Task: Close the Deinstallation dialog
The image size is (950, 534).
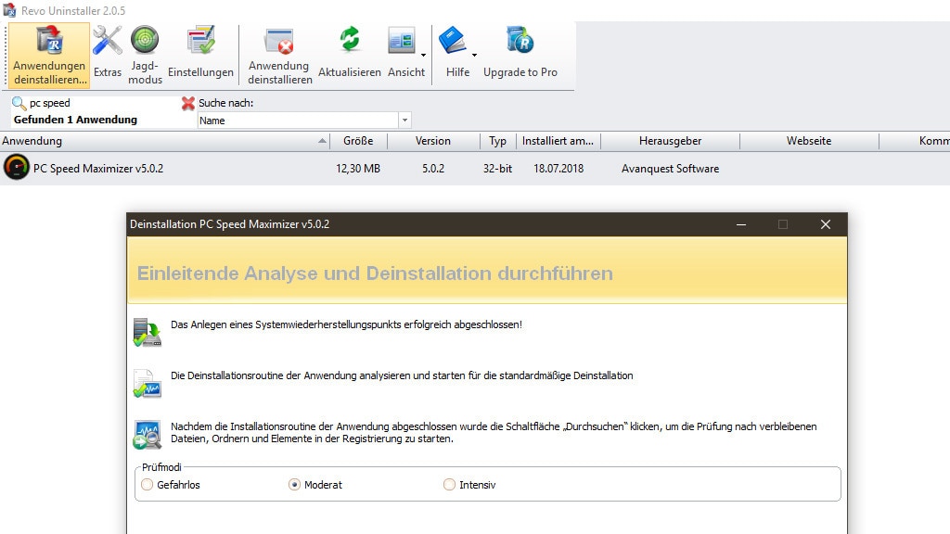Action: [825, 224]
